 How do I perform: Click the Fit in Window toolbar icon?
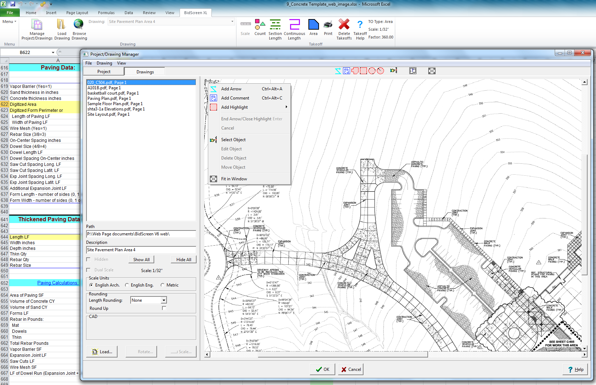432,71
